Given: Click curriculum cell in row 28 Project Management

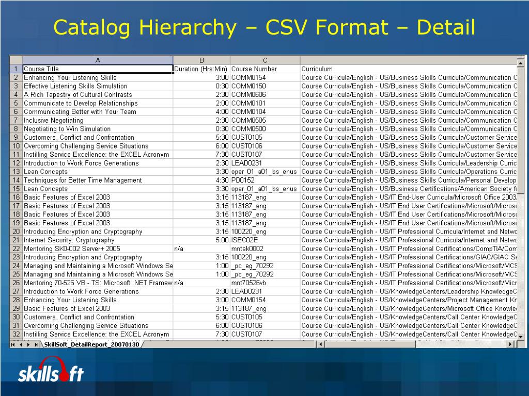Looking at the screenshot, I should pos(409,300).
